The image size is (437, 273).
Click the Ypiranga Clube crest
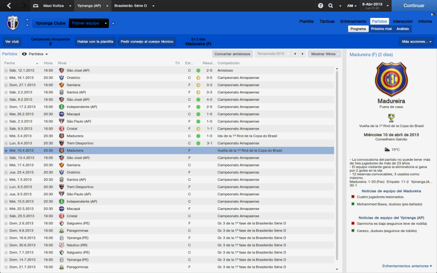12,23
